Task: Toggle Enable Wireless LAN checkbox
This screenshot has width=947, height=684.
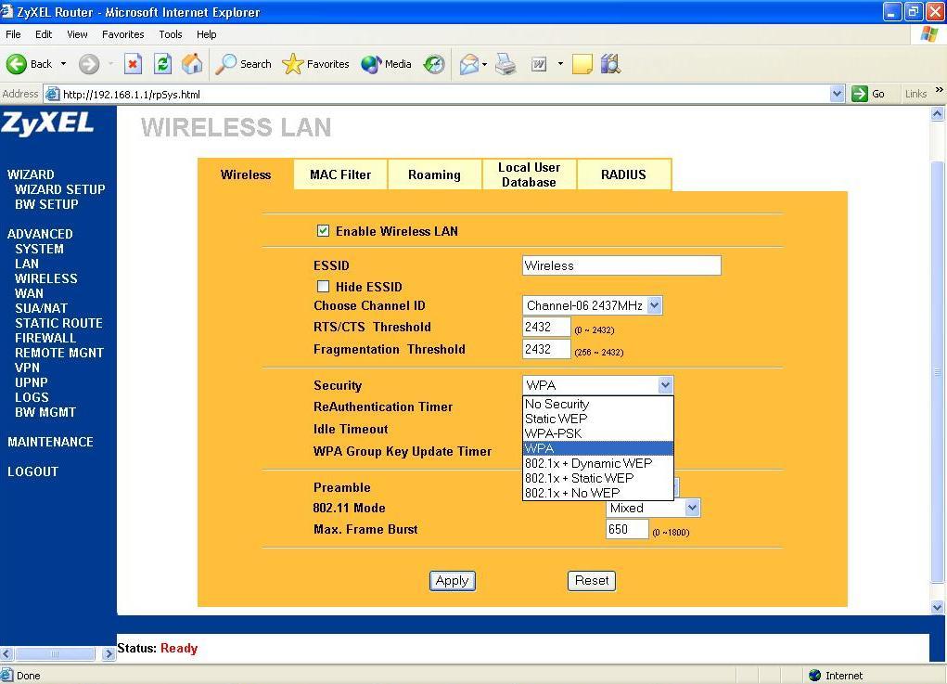Action: point(323,231)
